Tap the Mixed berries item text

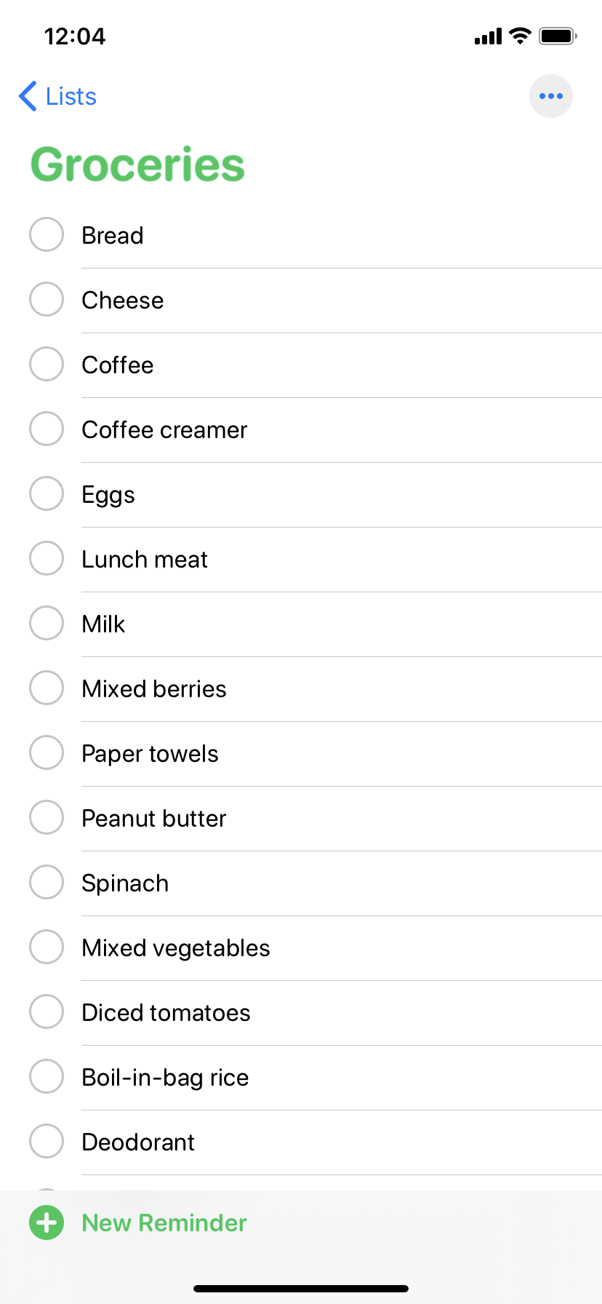[154, 688]
